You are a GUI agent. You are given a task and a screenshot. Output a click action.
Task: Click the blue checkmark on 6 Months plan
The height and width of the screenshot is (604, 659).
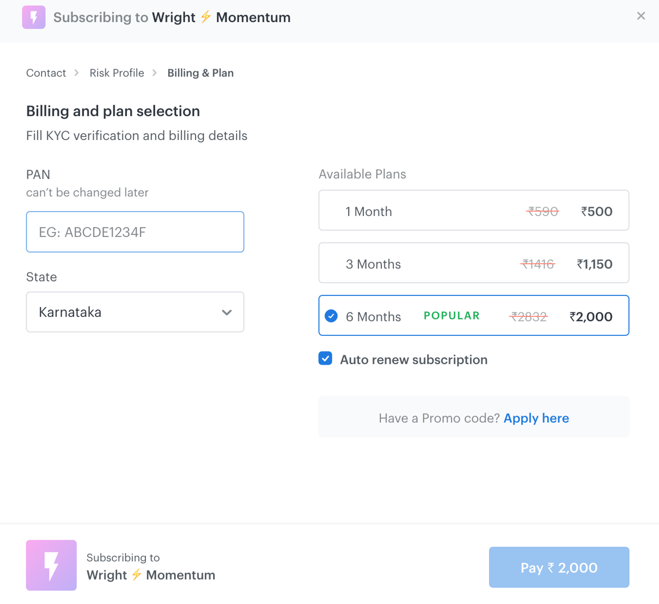[x=331, y=316]
